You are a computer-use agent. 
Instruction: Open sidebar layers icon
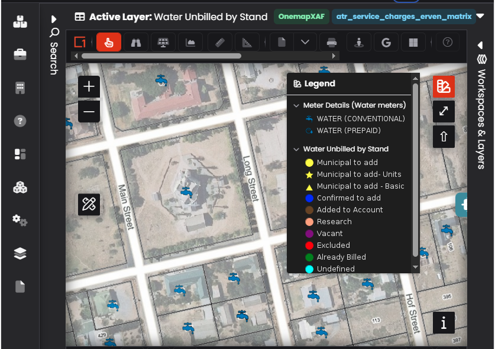point(20,253)
